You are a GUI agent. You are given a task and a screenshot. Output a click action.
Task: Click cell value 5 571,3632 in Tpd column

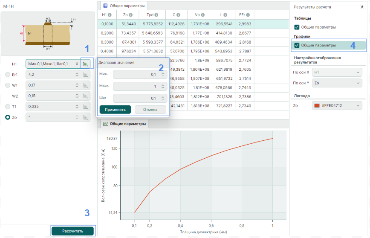point(153,51)
